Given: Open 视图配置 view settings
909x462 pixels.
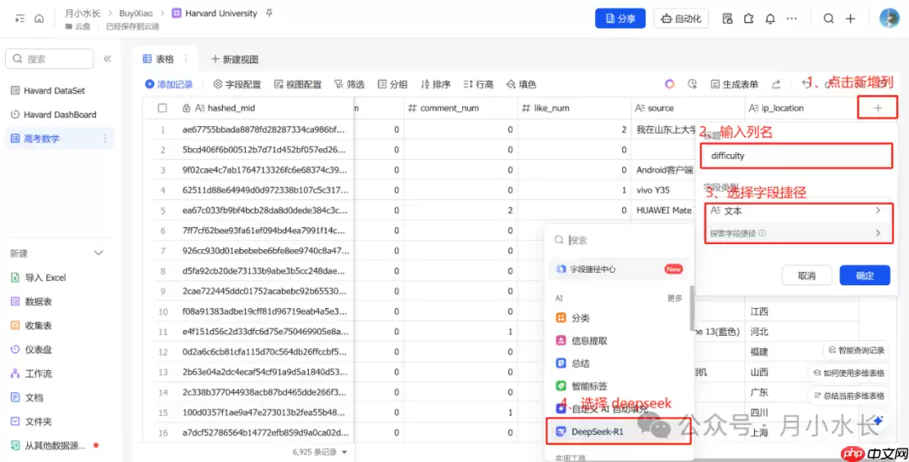Looking at the screenshot, I should pos(297,85).
